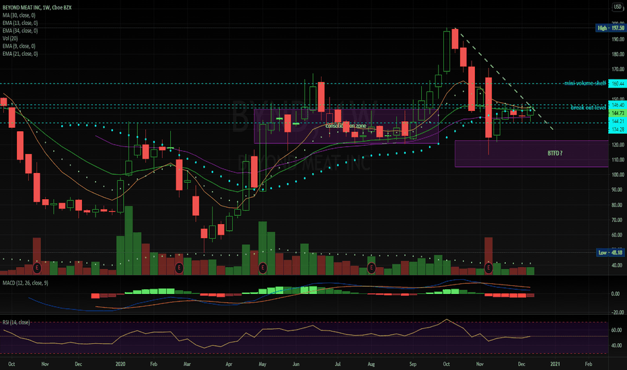This screenshot has height=370, width=627.
Task: Select the EMA (34, close, 0) indicator legend
Action: [x=20, y=30]
